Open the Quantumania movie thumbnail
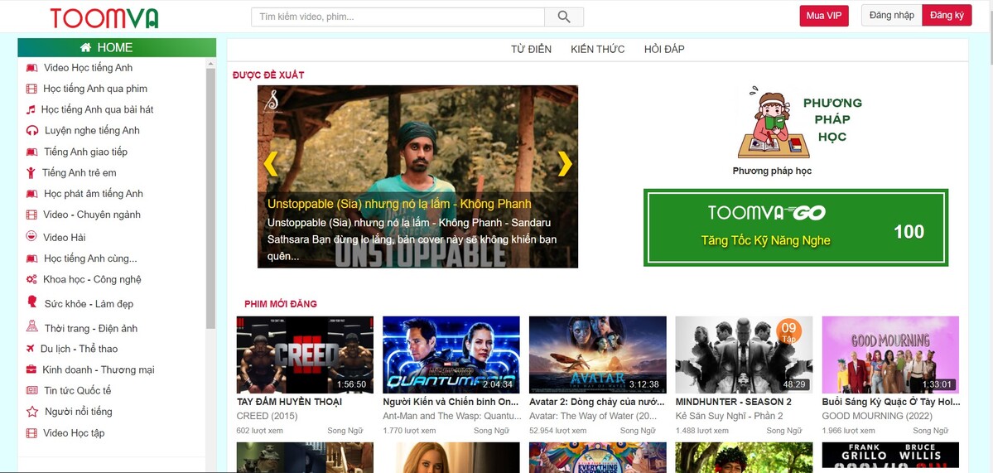Image resolution: width=993 pixels, height=473 pixels. point(451,355)
